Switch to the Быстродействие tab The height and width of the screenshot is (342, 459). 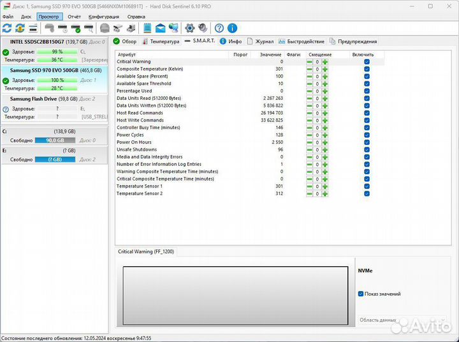[x=302, y=41]
